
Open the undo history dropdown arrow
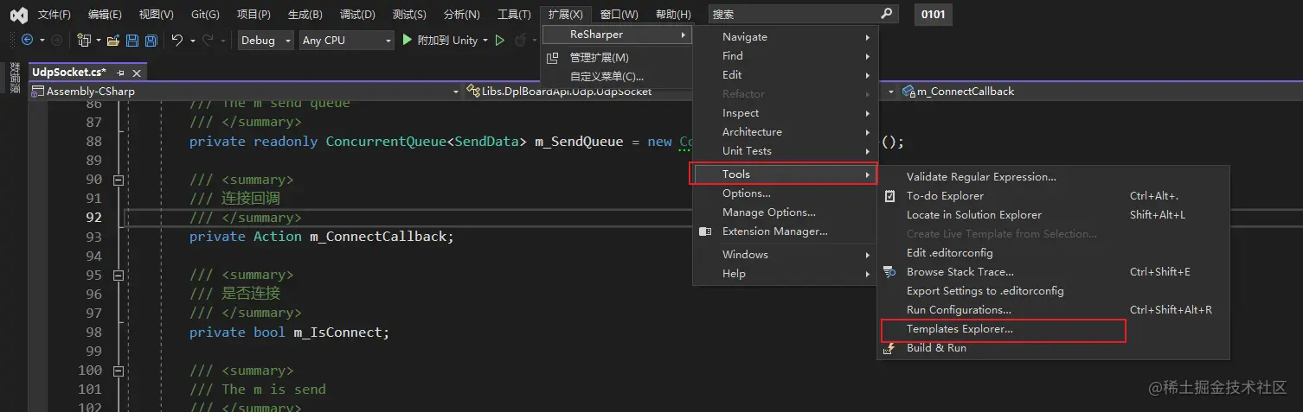(192, 40)
